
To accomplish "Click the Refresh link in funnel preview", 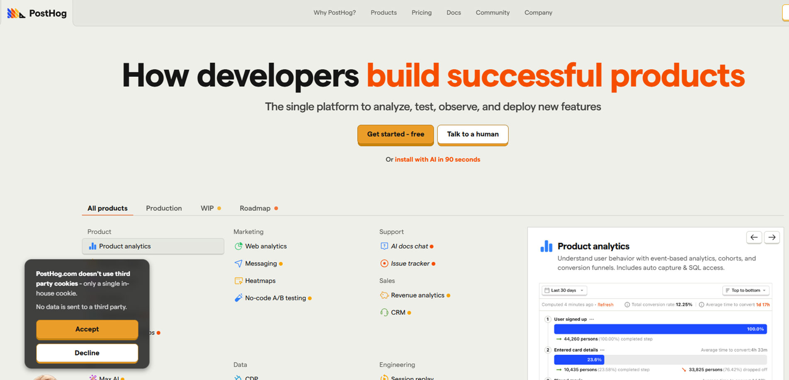I will tap(605, 305).
